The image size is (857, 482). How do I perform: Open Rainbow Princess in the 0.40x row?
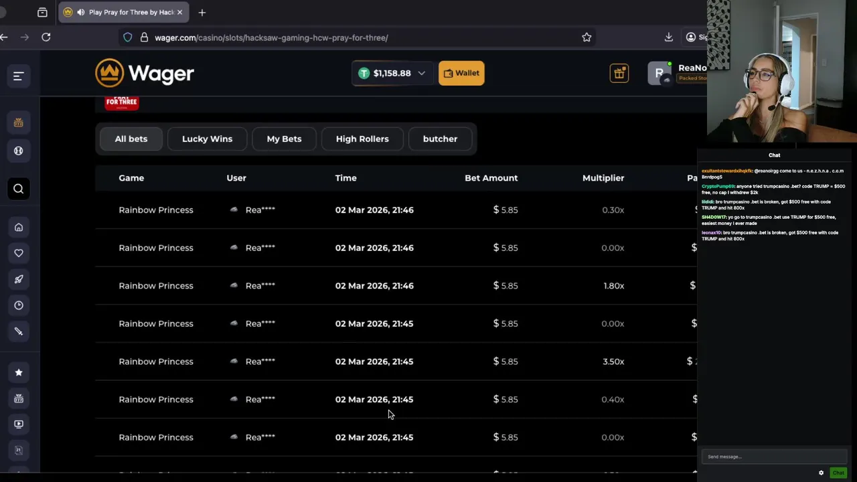tap(156, 400)
